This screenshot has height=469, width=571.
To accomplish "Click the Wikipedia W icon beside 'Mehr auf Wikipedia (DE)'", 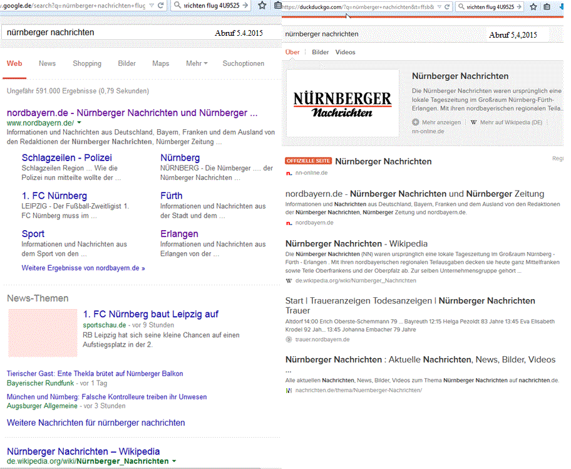I will point(473,122).
